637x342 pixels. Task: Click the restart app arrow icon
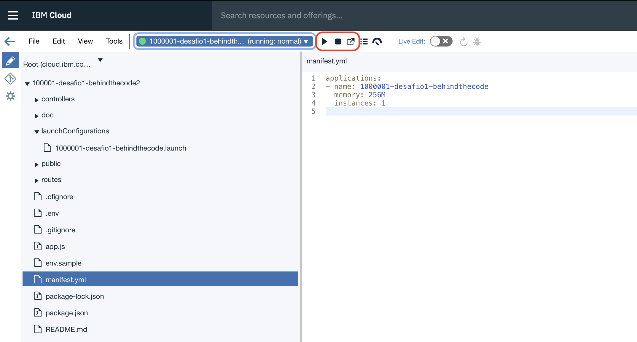click(x=464, y=42)
